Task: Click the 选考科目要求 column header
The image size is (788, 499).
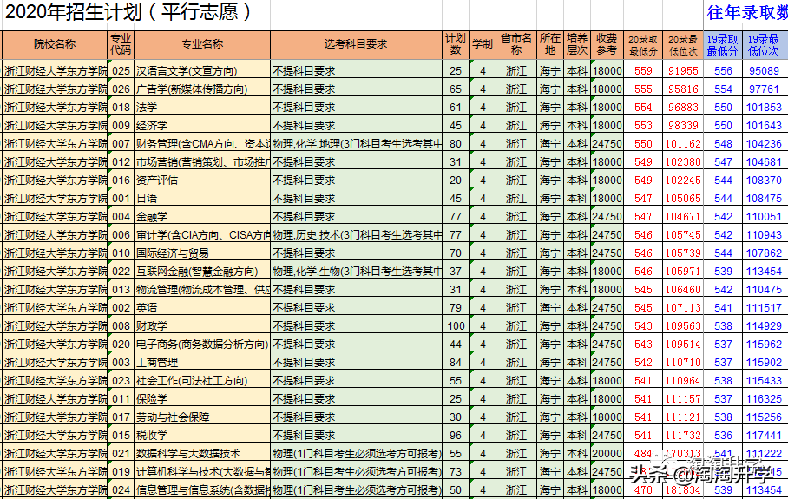Action: (x=357, y=45)
